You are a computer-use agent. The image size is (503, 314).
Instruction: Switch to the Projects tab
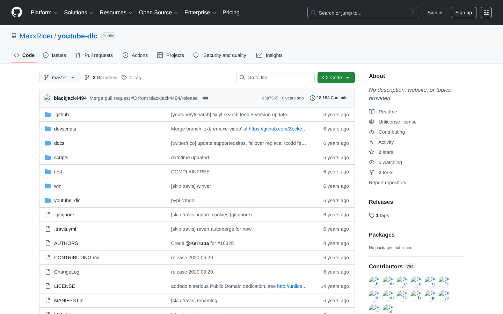(170, 55)
